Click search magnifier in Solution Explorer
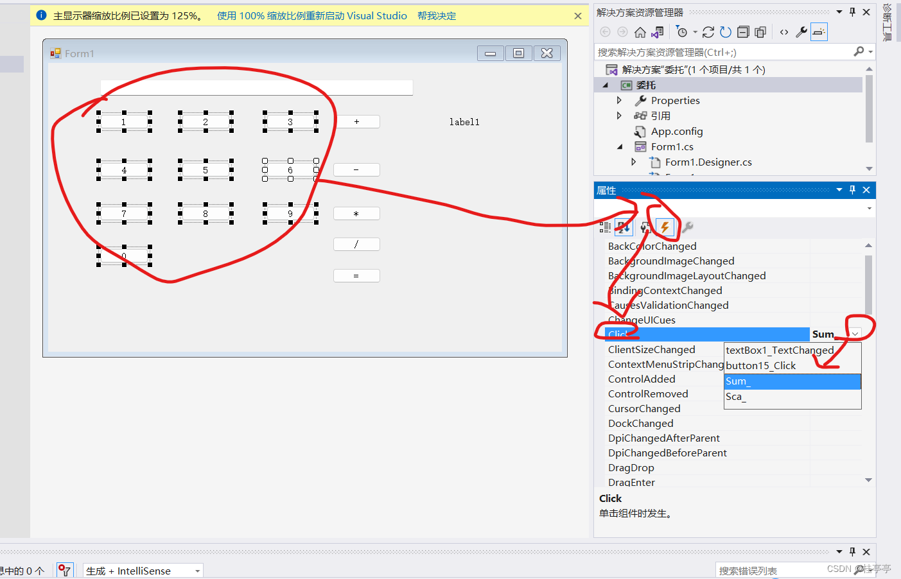 [859, 52]
